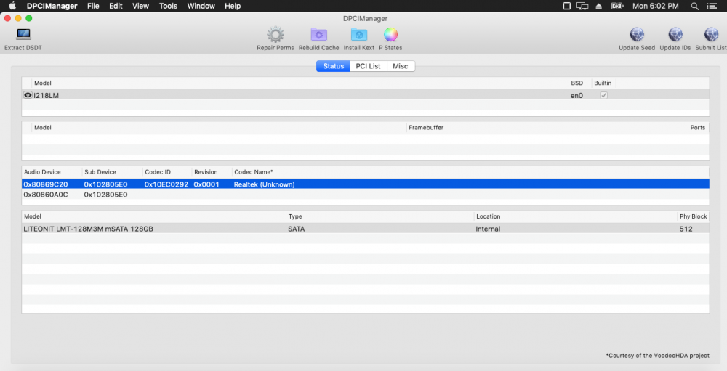Click the Submit List globe icon
727x371 pixels.
click(711, 35)
